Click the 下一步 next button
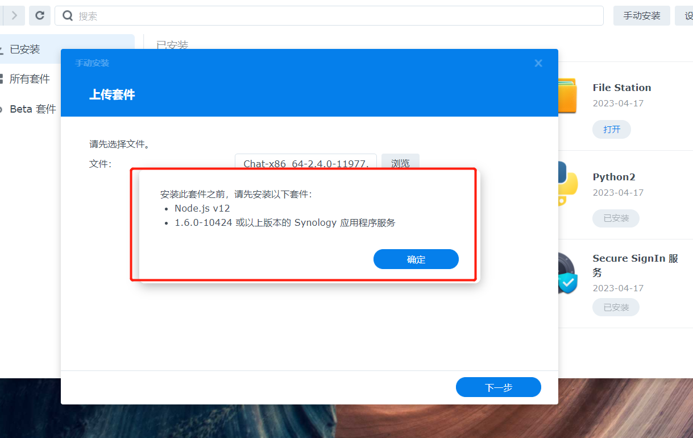 click(499, 387)
